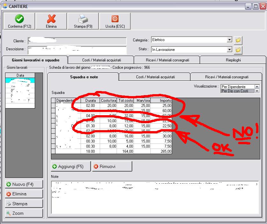Viewport: 267px width, 224px height.
Task: Click inside the Note text area
Action: click(x=155, y=197)
